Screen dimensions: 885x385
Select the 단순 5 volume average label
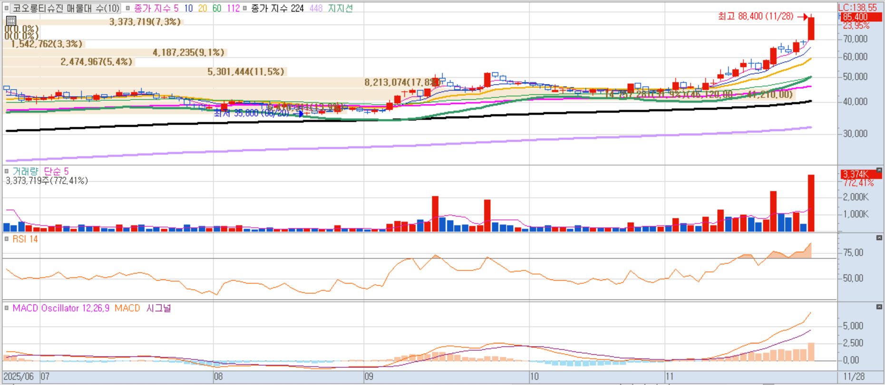(x=56, y=171)
